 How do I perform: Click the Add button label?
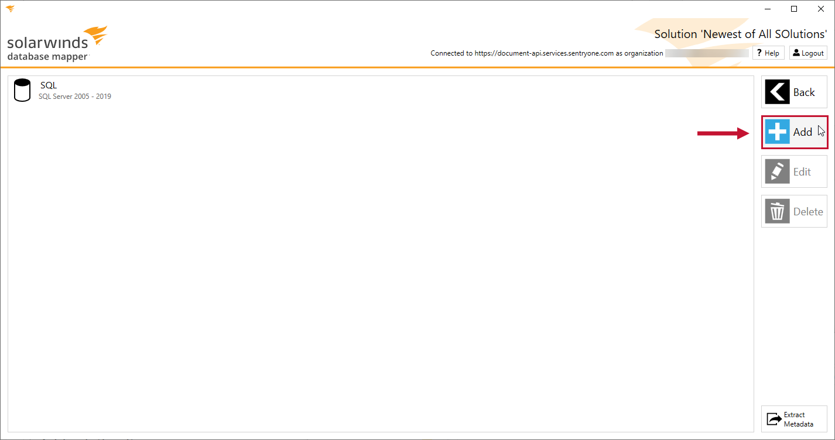point(803,132)
